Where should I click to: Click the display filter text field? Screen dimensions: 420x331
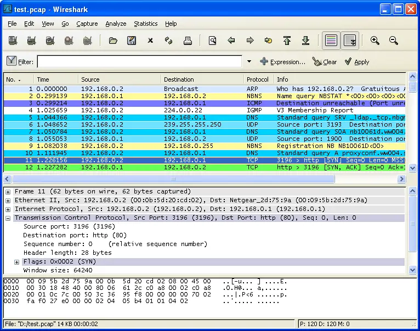tap(139, 62)
